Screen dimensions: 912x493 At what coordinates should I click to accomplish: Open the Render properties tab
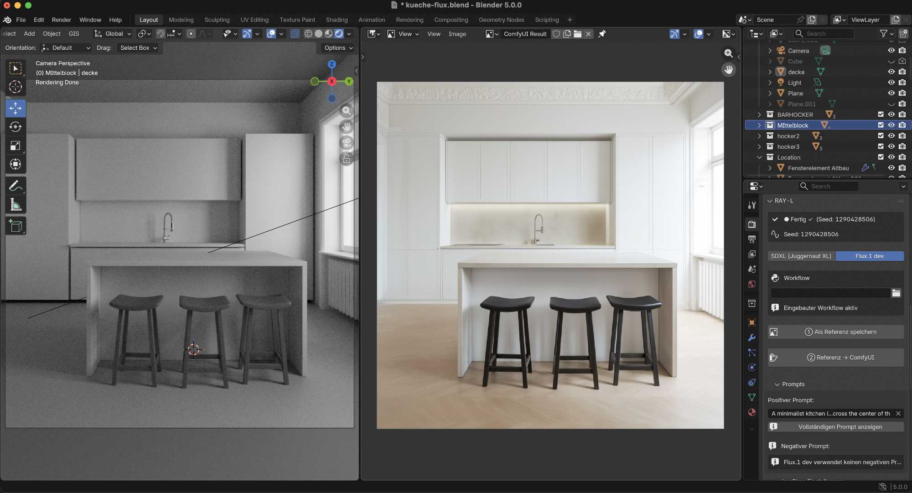(x=752, y=224)
